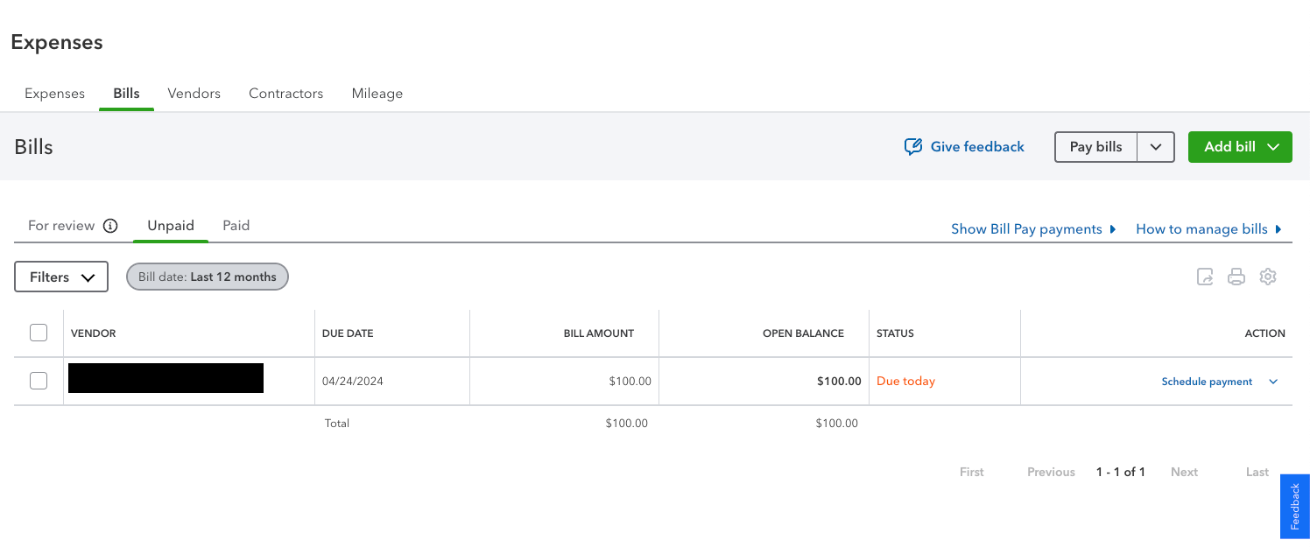The width and height of the screenshot is (1310, 554).
Task: Open the Contractors tab
Action: 285,94
